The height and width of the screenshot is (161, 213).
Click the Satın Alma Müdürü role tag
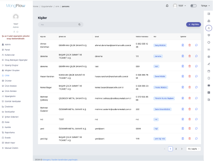[x=162, y=109]
